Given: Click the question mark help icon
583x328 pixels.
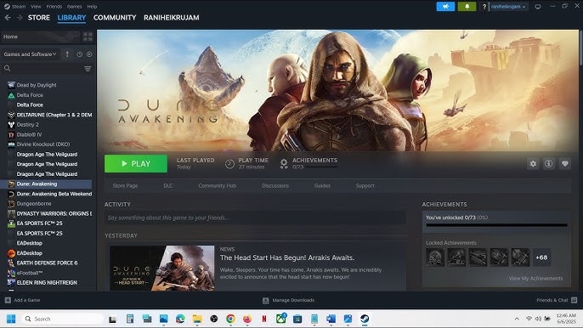Looking at the screenshot, I should [x=484, y=7].
